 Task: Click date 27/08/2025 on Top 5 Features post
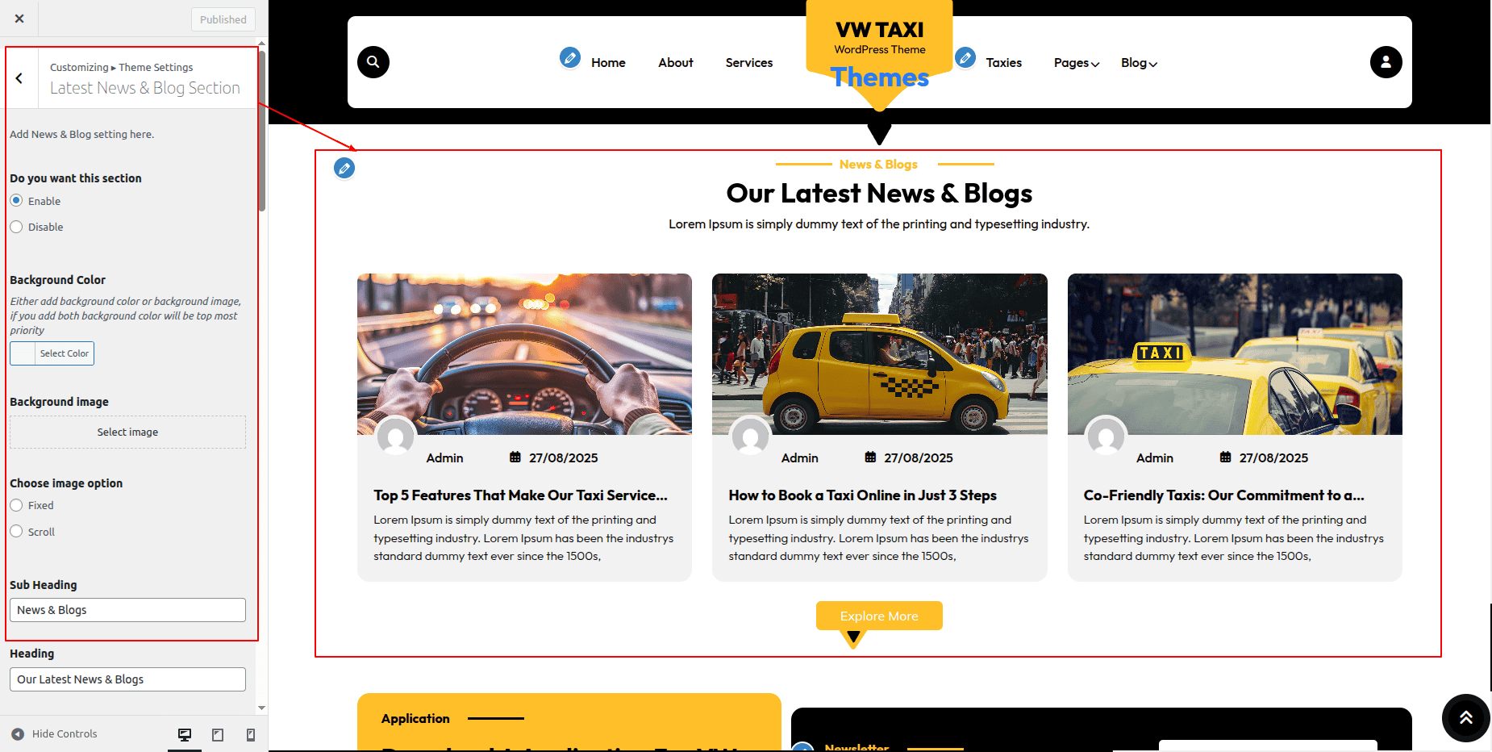(564, 458)
